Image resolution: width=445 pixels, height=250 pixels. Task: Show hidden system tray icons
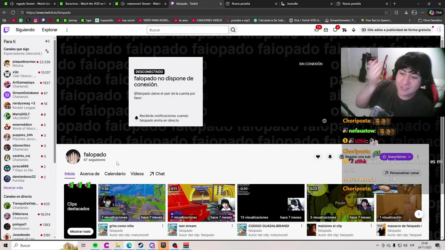378,245
